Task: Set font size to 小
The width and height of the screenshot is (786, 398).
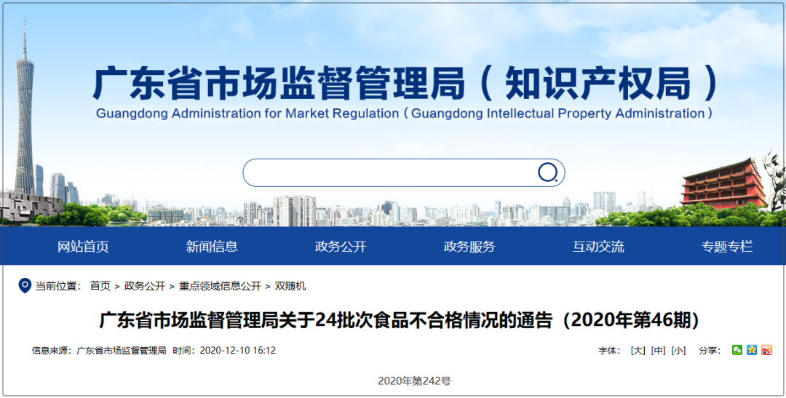Action: pos(679,351)
